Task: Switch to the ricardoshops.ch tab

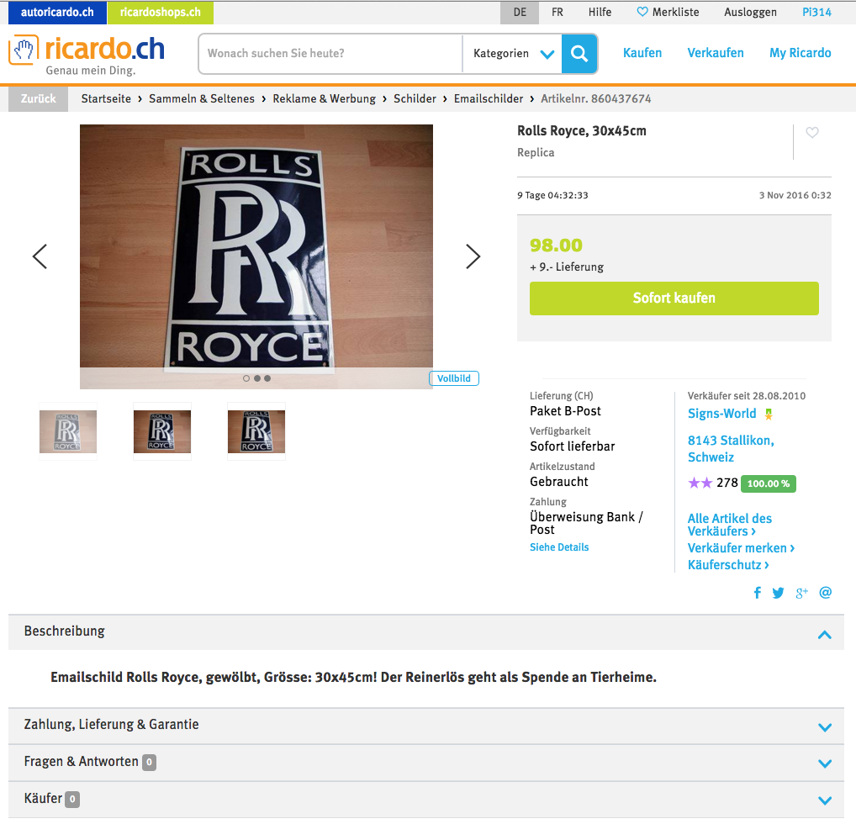Action: [161, 13]
